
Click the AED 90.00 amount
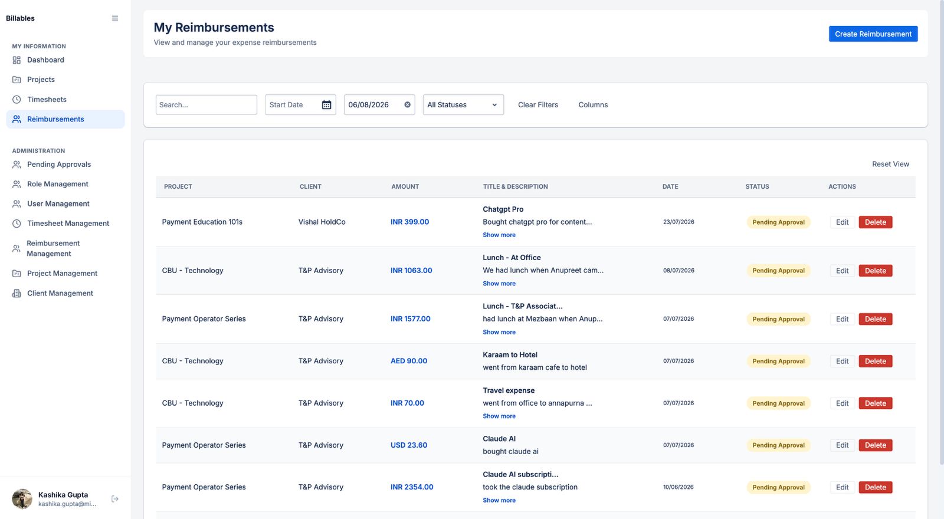409,362
